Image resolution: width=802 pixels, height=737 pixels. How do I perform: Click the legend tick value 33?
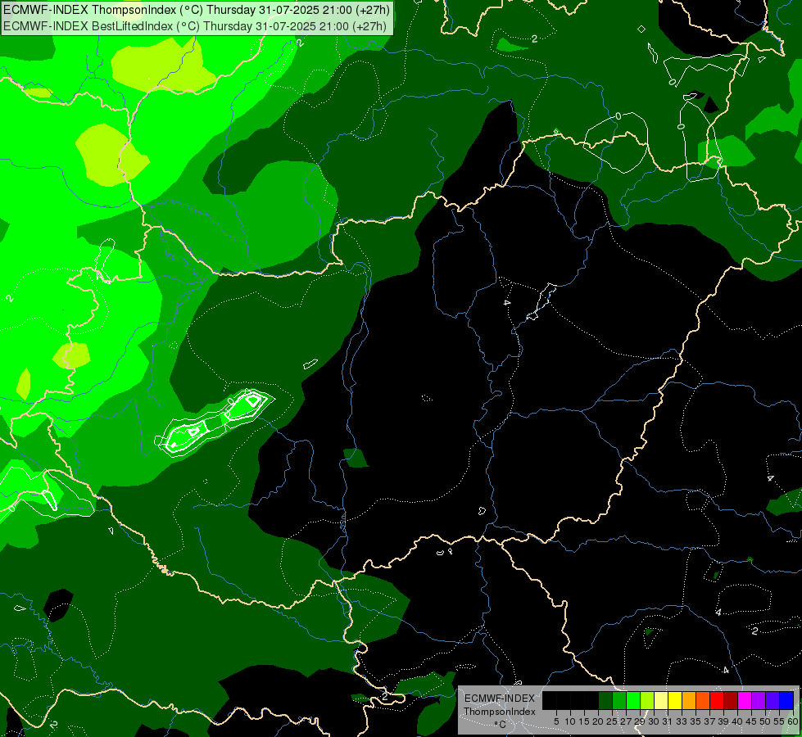[x=682, y=721]
